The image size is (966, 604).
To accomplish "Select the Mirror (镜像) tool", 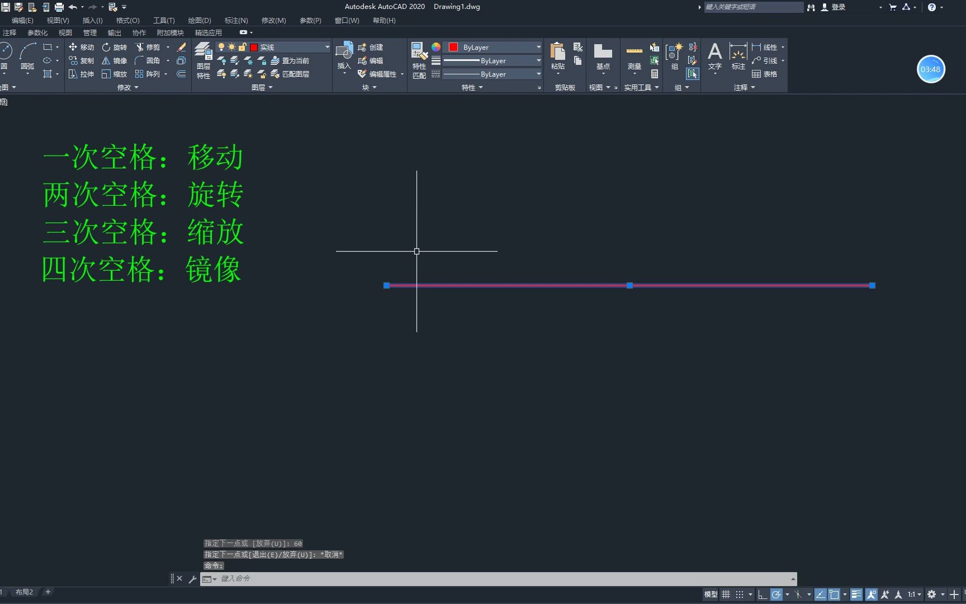I will click(x=116, y=60).
